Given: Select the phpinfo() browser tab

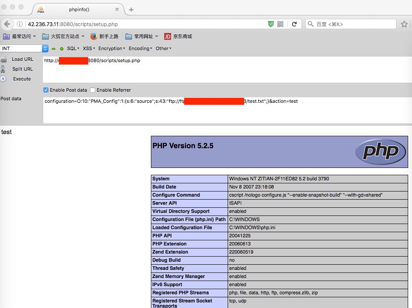Looking at the screenshot, I should [x=79, y=10].
